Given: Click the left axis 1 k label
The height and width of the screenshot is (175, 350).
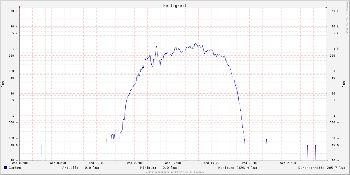Looking at the screenshot, I should pos(15,49).
